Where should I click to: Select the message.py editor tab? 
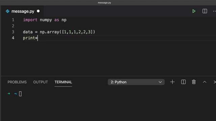click(x=23, y=11)
